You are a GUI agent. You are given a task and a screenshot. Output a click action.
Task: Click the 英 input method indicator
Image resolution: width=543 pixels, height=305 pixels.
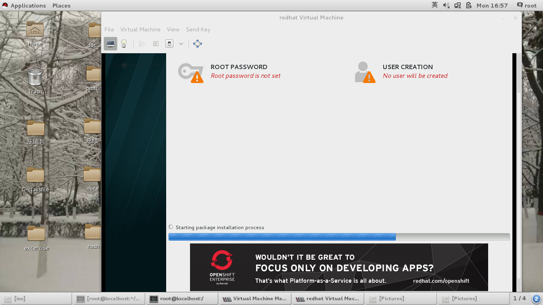click(434, 5)
